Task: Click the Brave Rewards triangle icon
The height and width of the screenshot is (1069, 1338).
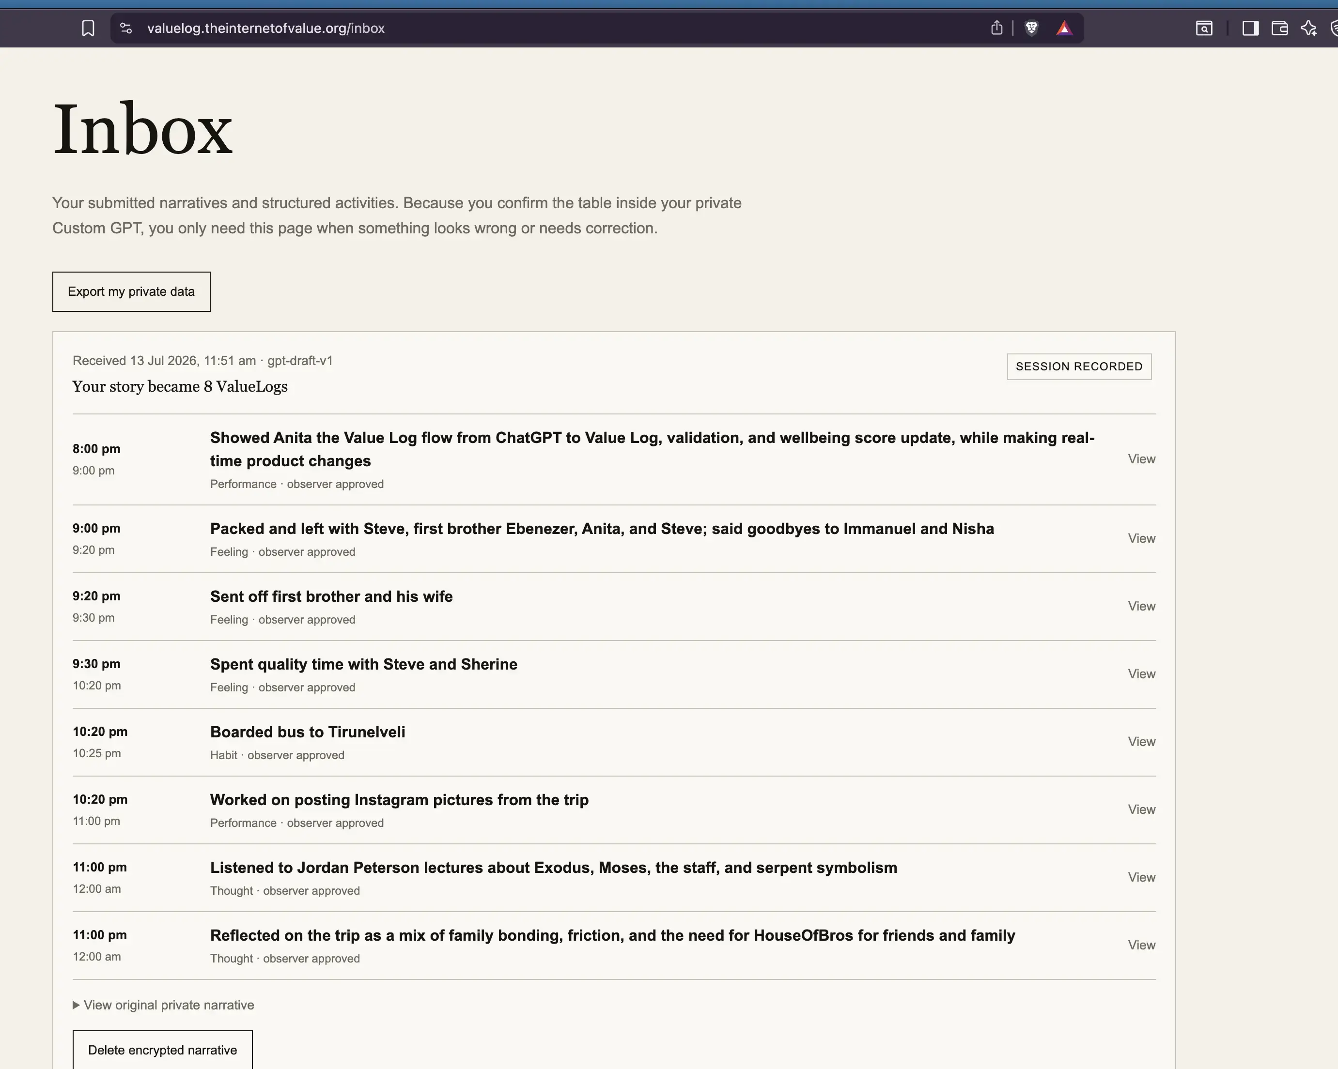Action: click(1064, 29)
